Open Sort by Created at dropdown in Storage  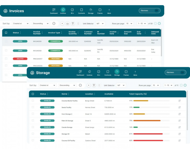[48, 85]
